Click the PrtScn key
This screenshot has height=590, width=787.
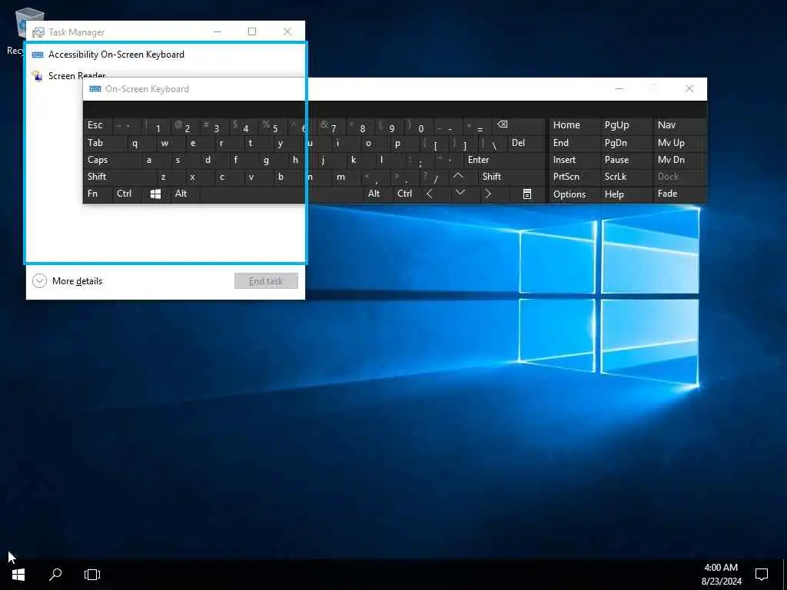point(574,177)
